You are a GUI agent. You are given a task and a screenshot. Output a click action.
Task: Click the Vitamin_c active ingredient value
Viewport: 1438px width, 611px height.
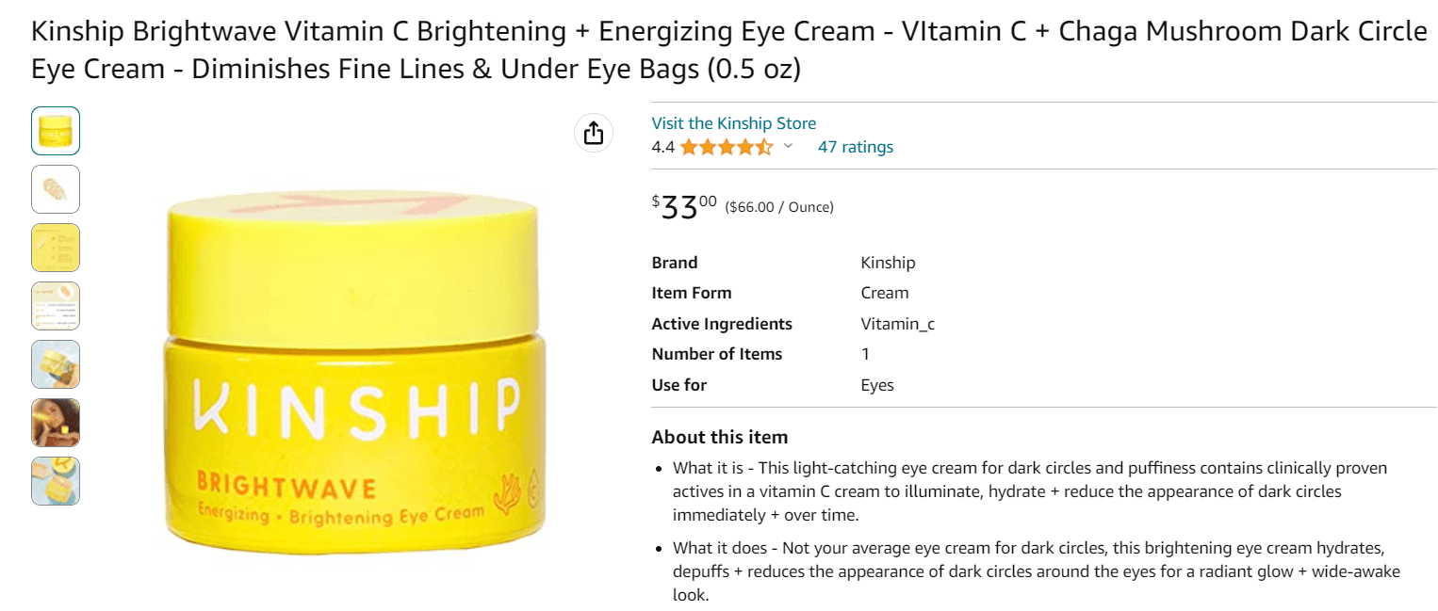897,324
